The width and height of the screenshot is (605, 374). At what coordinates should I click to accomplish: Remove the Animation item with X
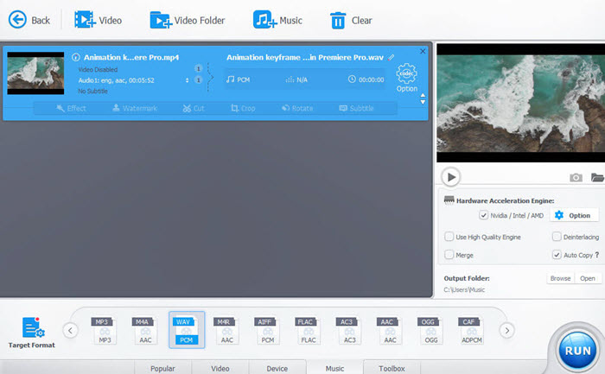[x=423, y=51]
